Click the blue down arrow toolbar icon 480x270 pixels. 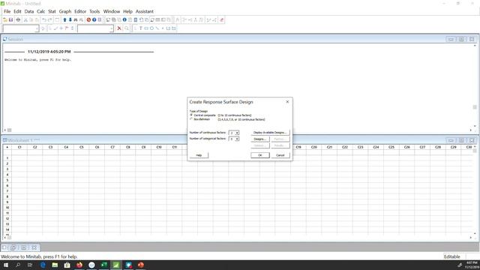tap(70, 20)
